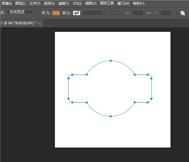Open the path operations icon

(183, 13)
